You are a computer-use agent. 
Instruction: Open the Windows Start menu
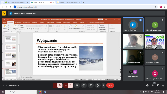coord(3,92)
